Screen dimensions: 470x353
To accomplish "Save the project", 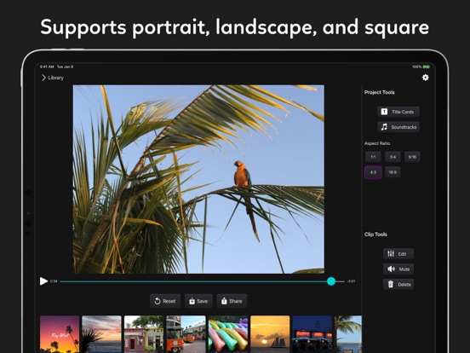I will pyautogui.click(x=198, y=301).
